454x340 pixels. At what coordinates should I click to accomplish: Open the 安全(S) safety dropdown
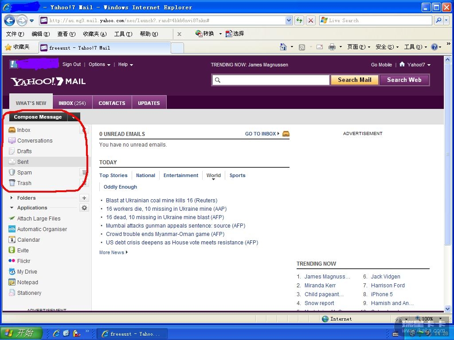click(x=387, y=47)
